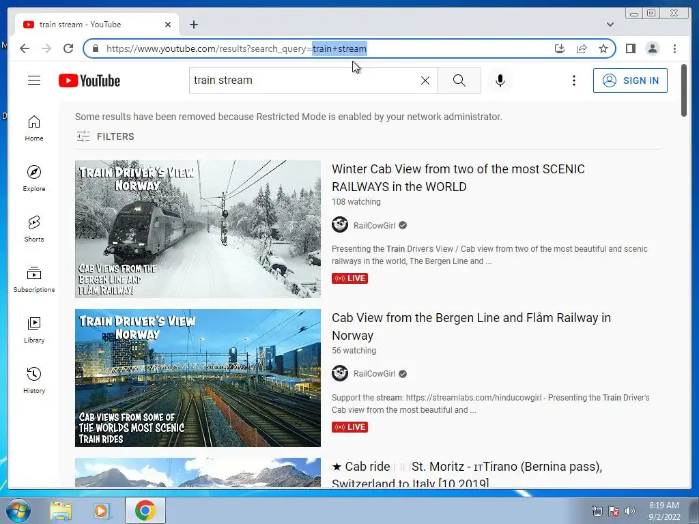Image resolution: width=699 pixels, height=524 pixels.
Task: Open the Chrome three-dot menu
Action: pyautogui.click(x=674, y=48)
